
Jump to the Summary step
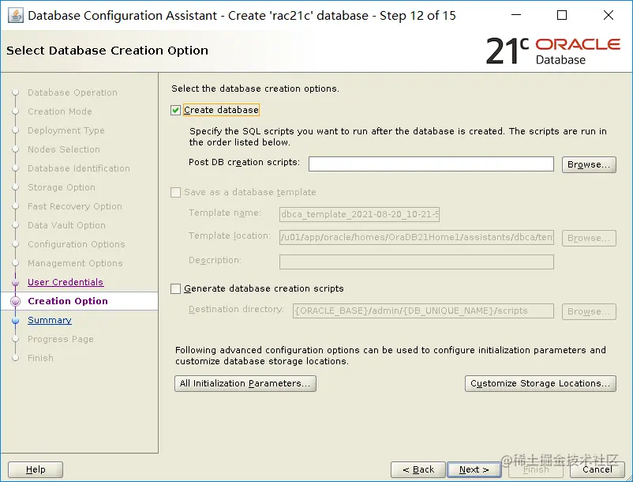tap(49, 320)
